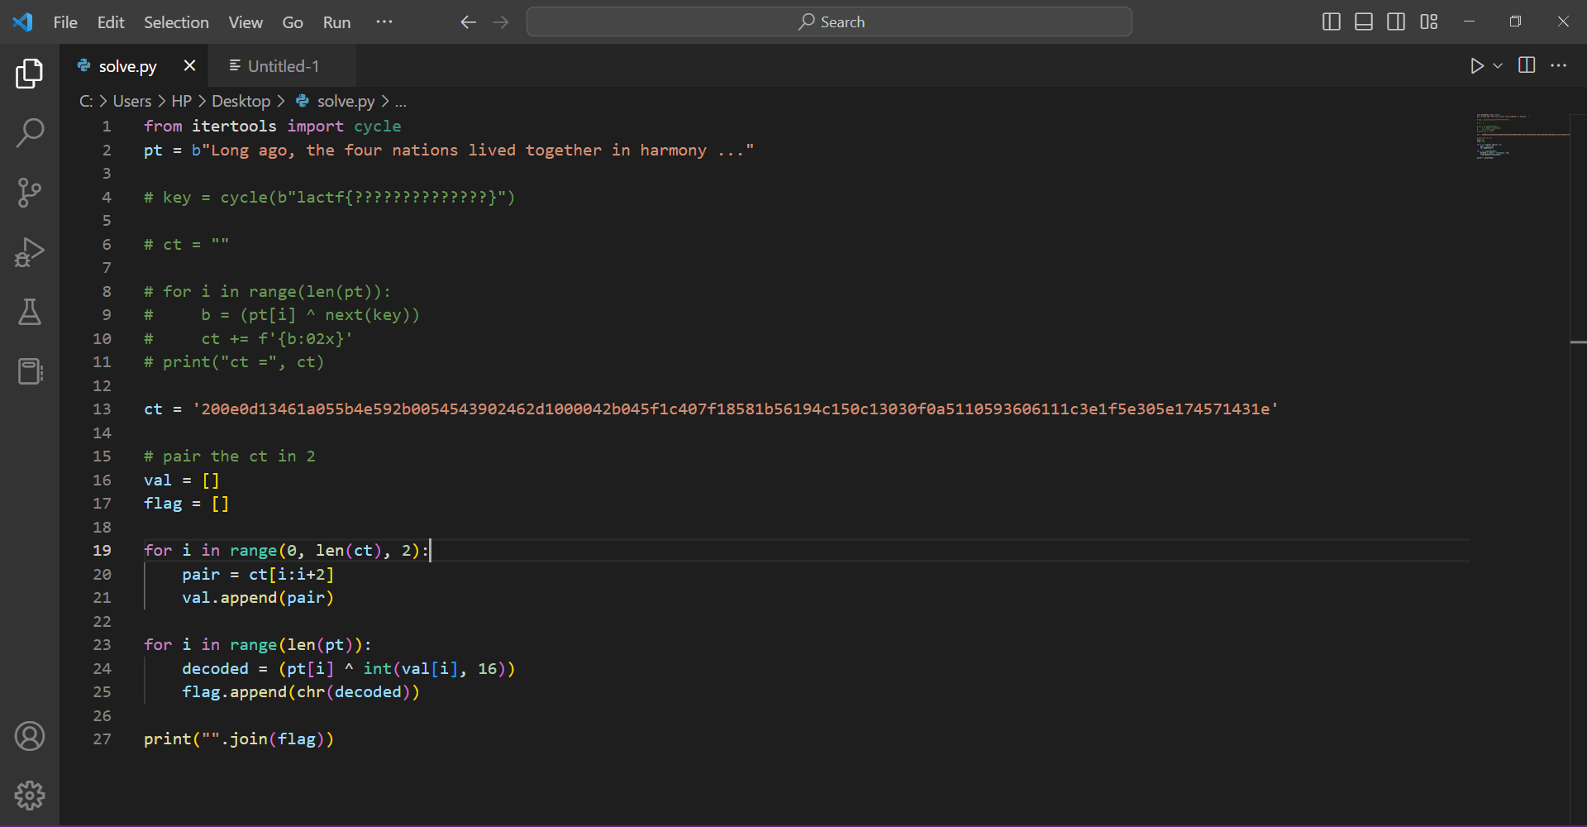Split the editor to the right
The image size is (1587, 827).
pyautogui.click(x=1527, y=65)
